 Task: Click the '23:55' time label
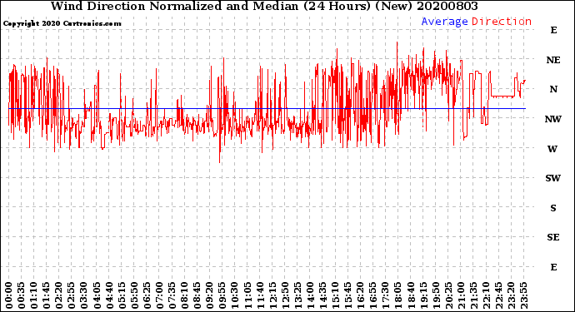pyautogui.click(x=523, y=295)
